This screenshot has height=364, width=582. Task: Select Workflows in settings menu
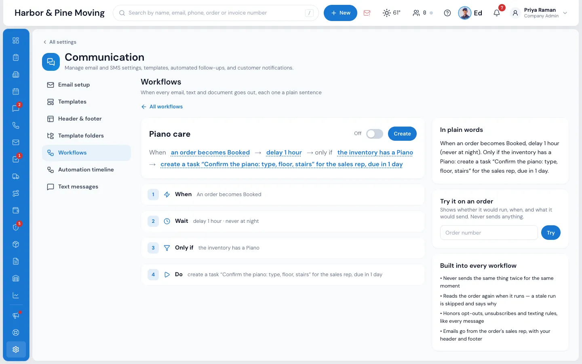click(86, 153)
